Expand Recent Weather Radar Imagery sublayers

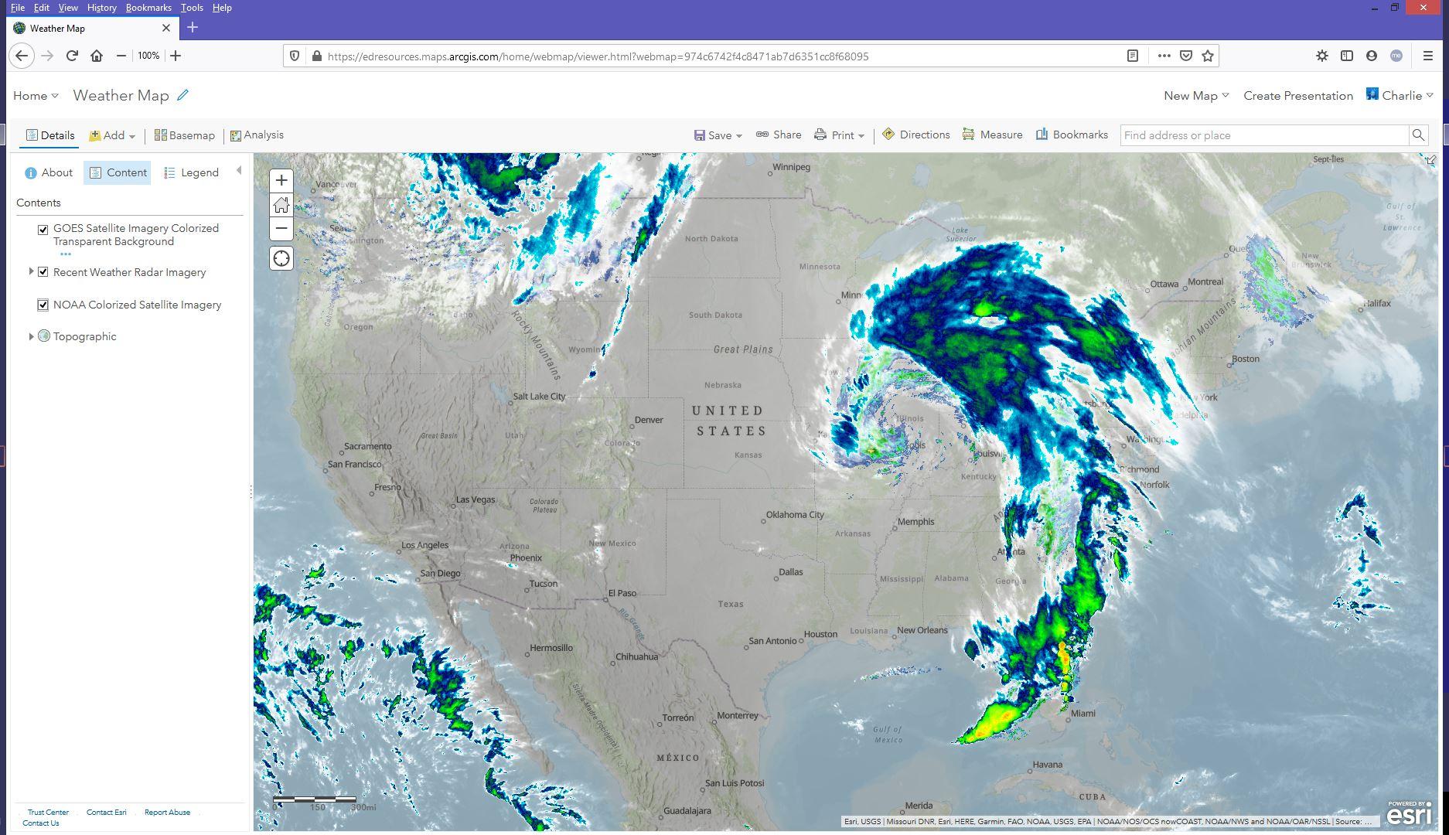click(x=31, y=271)
